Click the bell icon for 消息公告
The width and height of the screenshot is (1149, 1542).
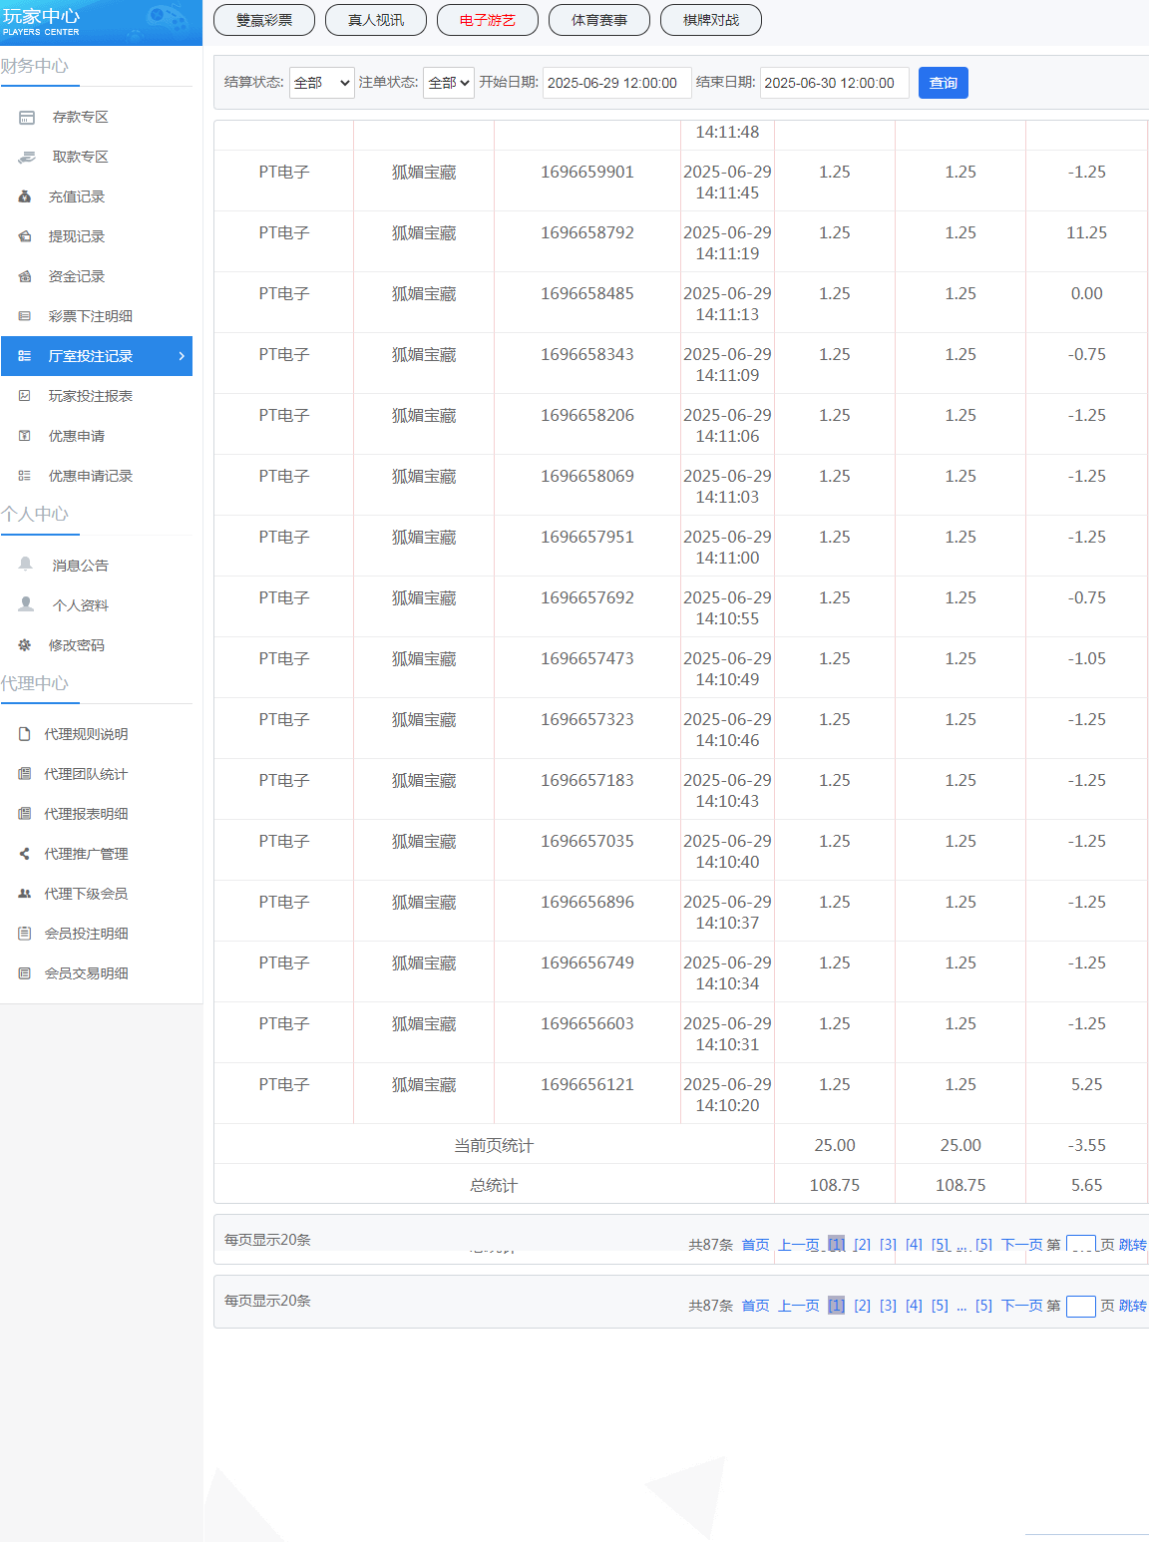pos(26,565)
